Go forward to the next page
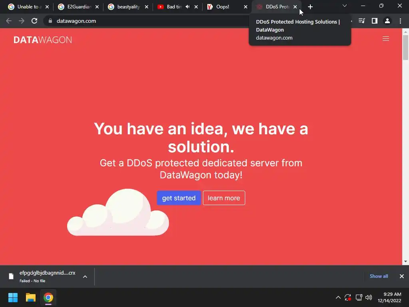This screenshot has height=307, width=409. [x=22, y=21]
